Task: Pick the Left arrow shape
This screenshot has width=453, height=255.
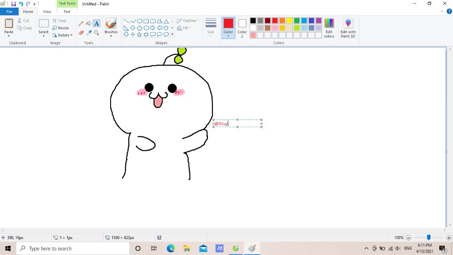Action: coord(159,28)
